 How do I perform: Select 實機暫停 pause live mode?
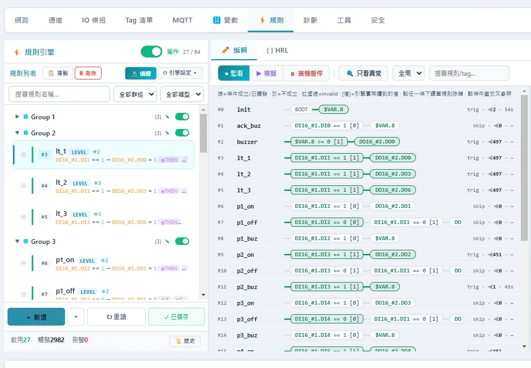click(306, 73)
